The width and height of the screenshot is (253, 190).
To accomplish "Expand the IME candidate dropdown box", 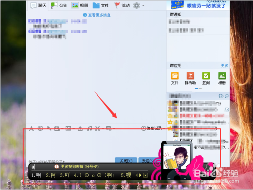I will [145, 175].
